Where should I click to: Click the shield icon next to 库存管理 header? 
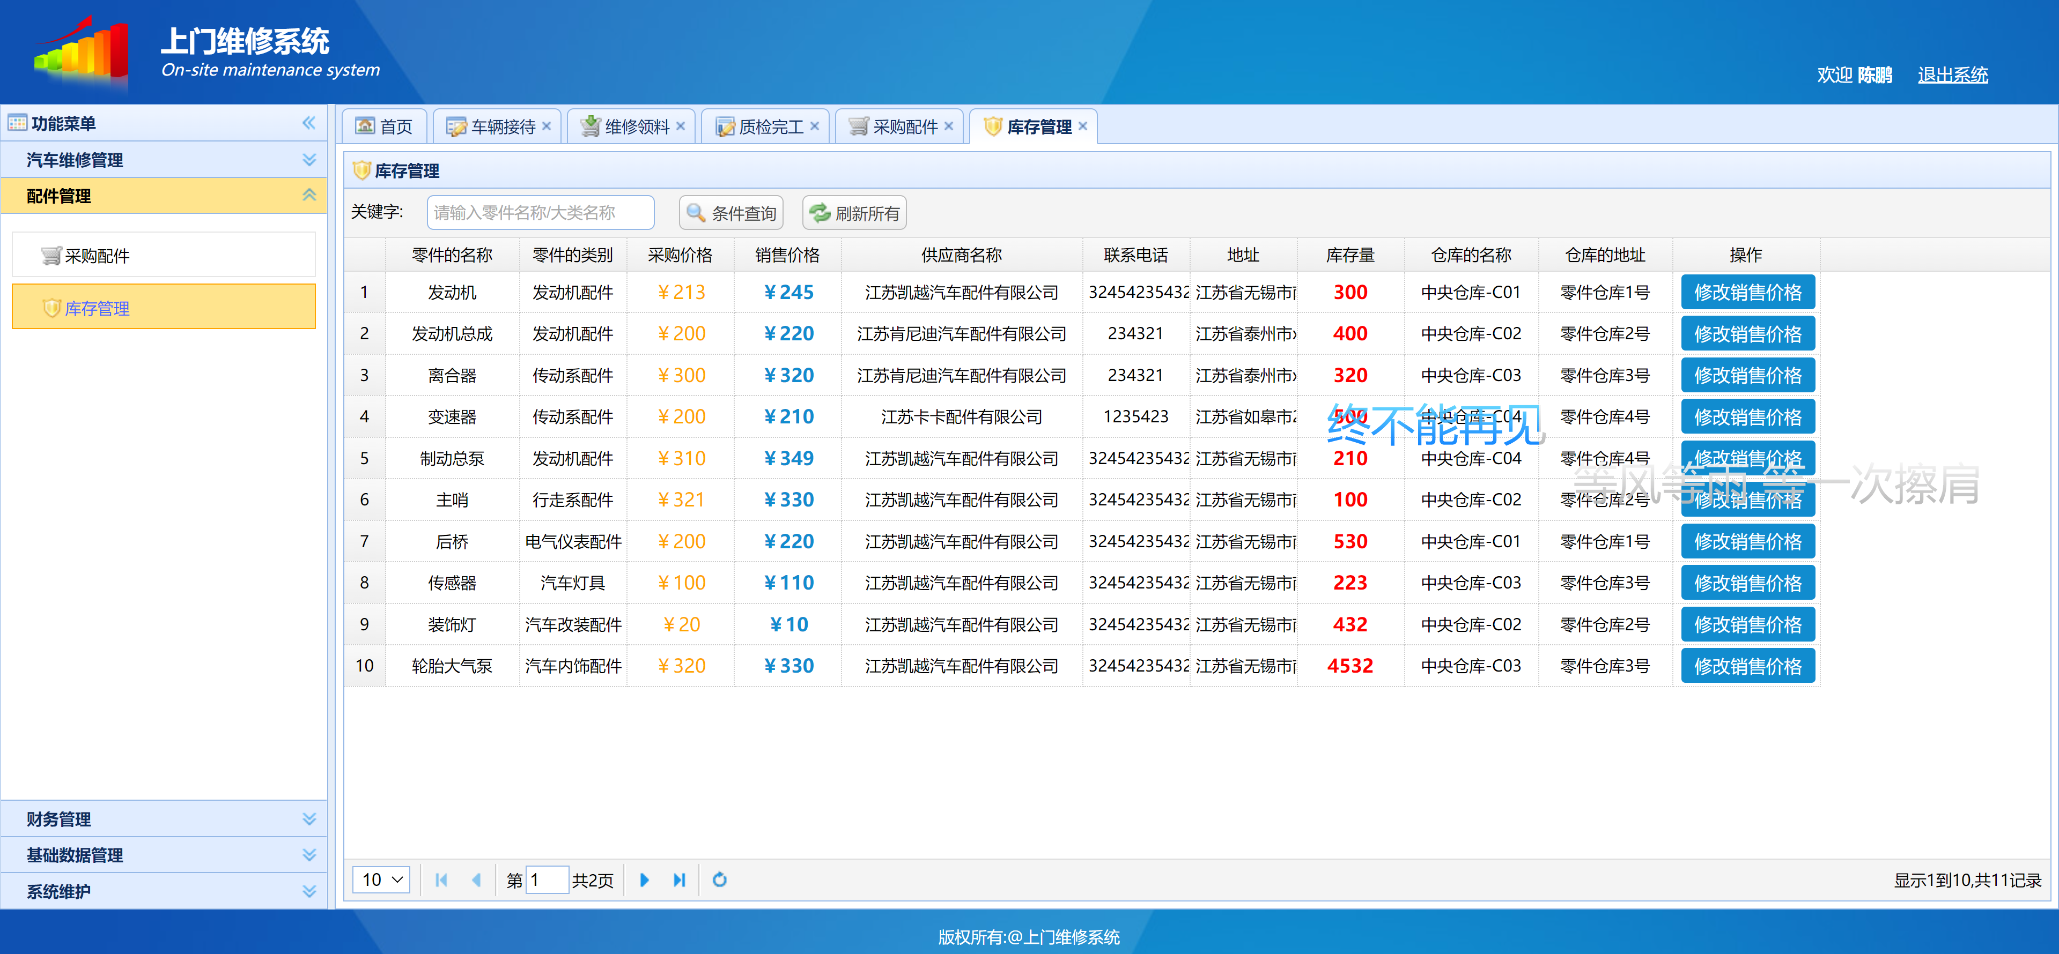(362, 170)
